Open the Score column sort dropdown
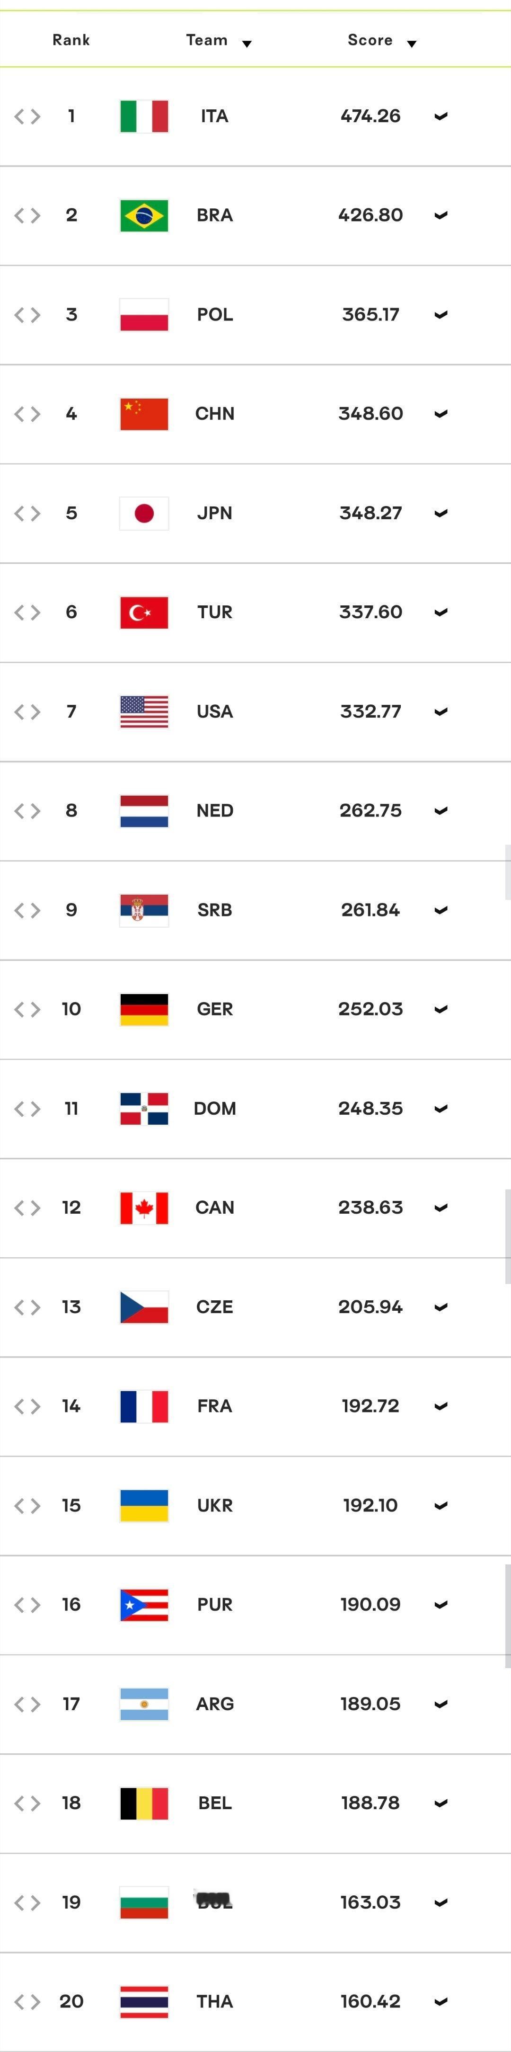This screenshot has height=2052, width=511. point(412,44)
